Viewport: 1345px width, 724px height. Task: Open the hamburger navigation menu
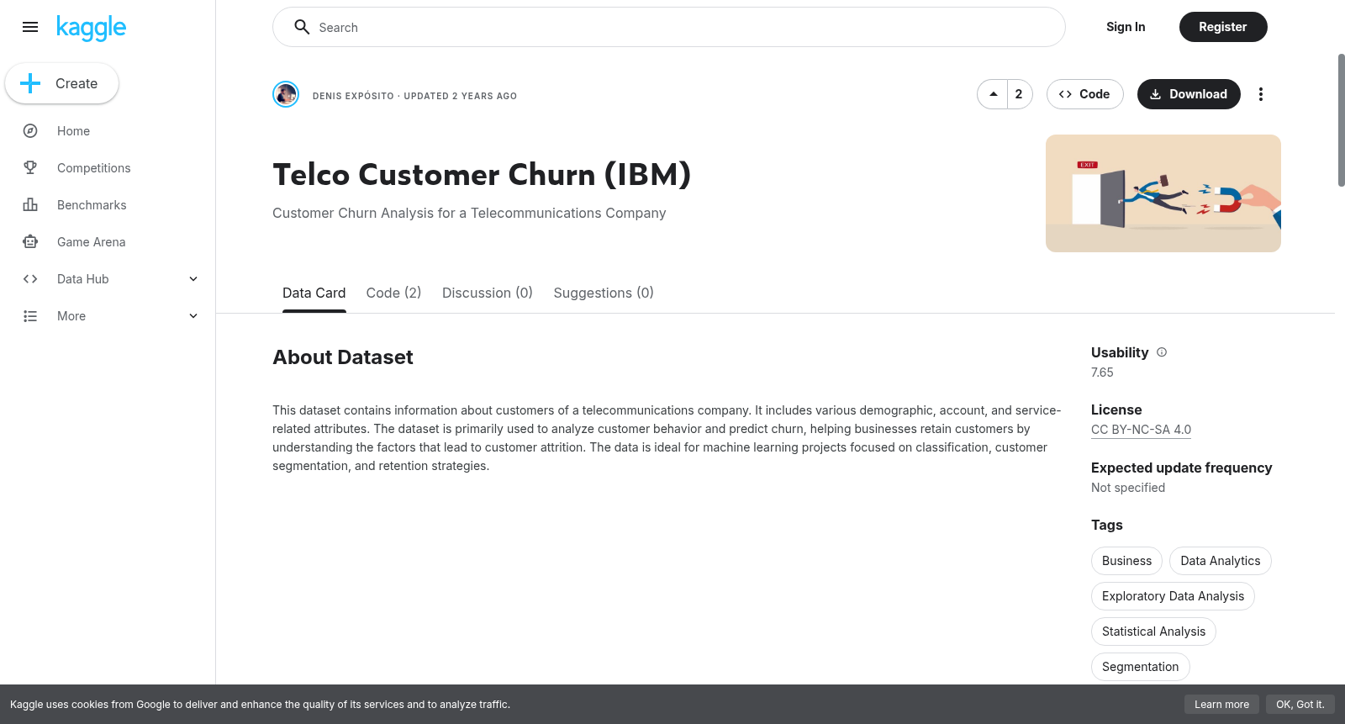coord(30,27)
